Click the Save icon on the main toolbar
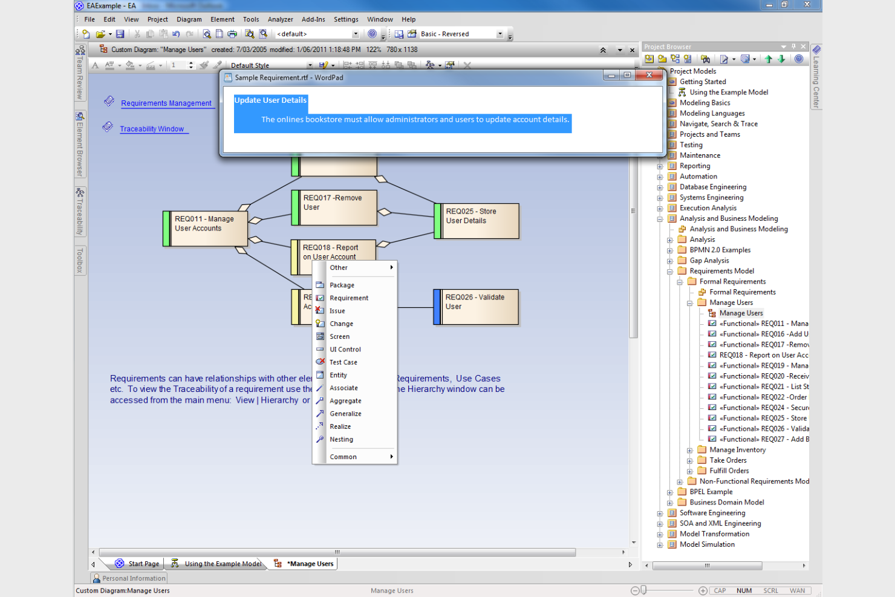 [120, 33]
